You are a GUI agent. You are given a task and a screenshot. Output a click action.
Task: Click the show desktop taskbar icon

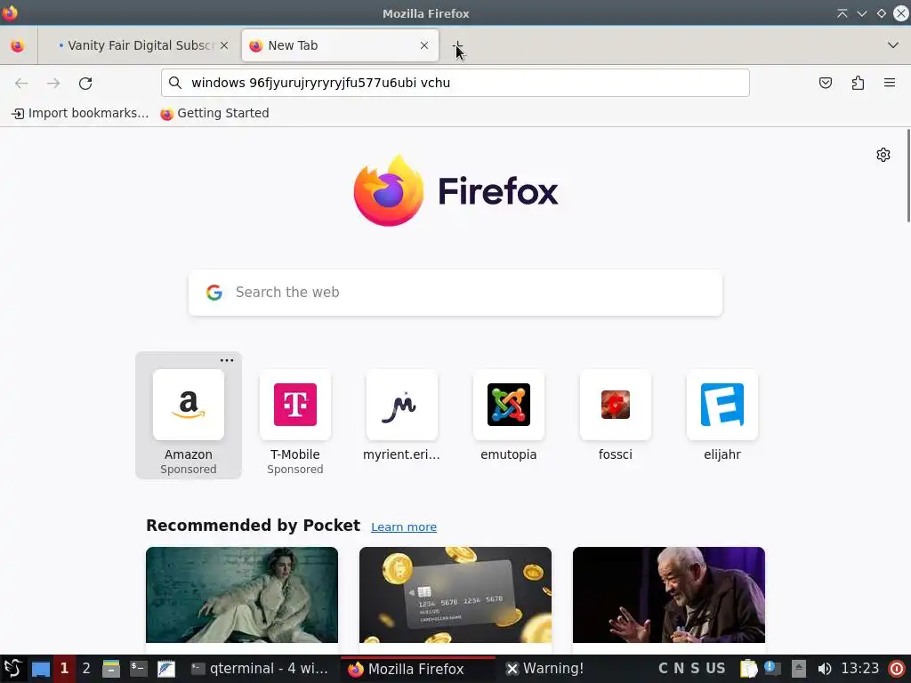point(41,669)
